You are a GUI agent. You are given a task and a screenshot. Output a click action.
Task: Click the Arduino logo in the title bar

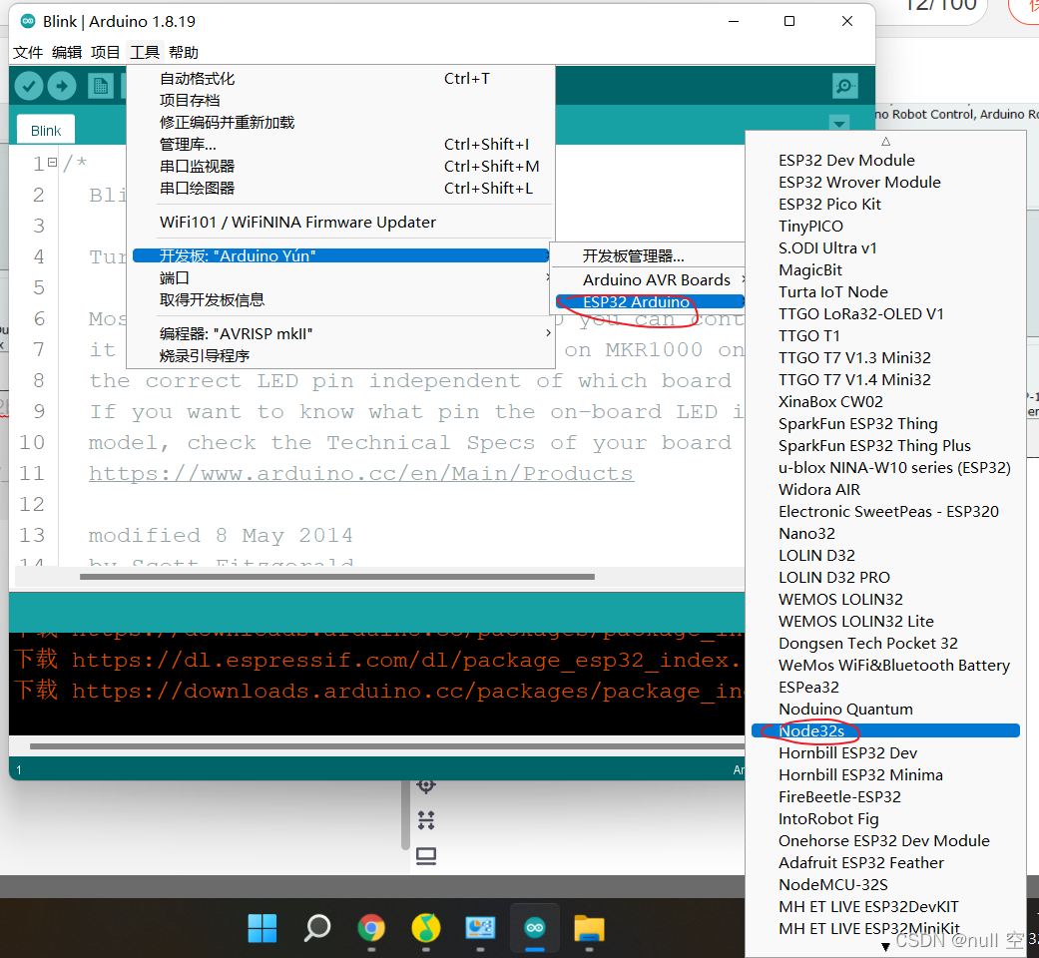28,21
